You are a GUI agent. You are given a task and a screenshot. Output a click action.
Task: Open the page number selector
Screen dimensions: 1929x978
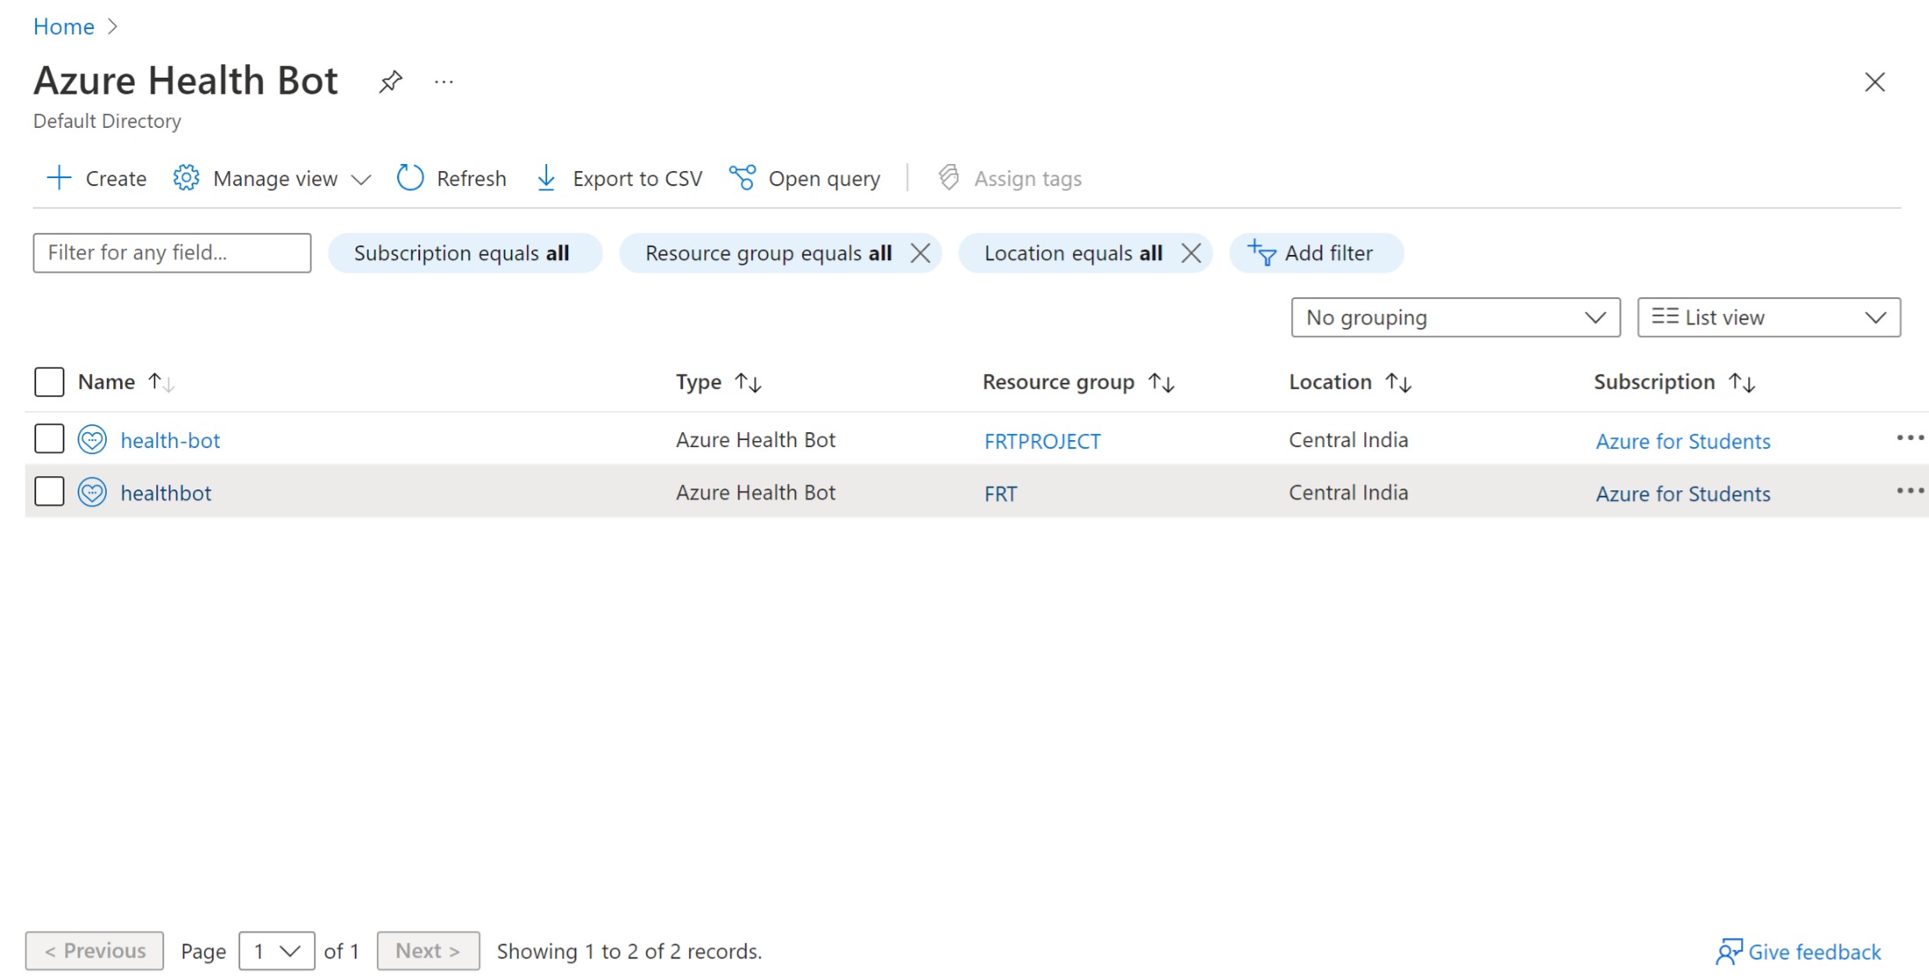[276, 951]
